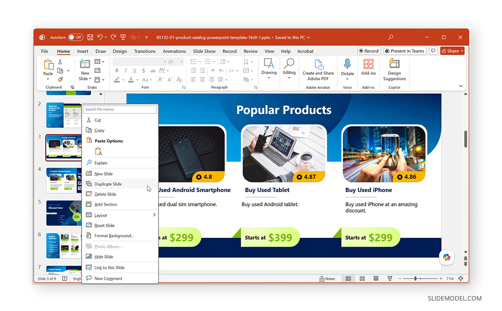502x311 pixels.
Task: Click the Cut scissors icon in Clipboard group
Action: point(60,62)
